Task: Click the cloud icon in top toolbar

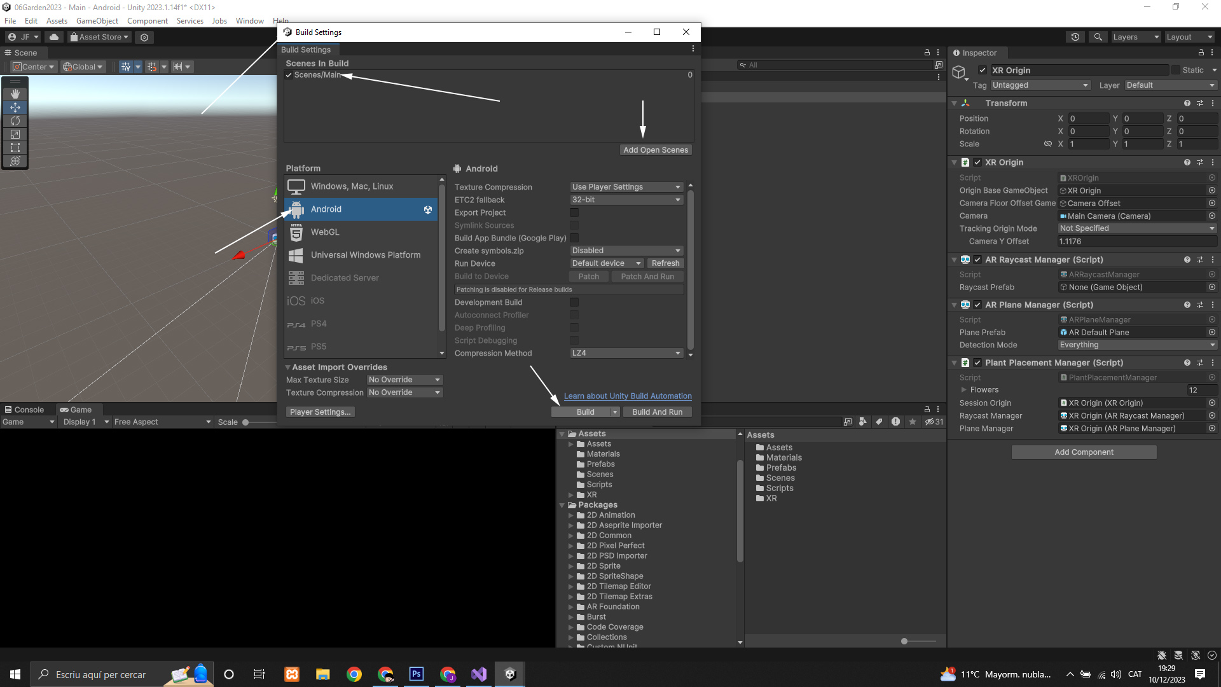Action: [54, 37]
